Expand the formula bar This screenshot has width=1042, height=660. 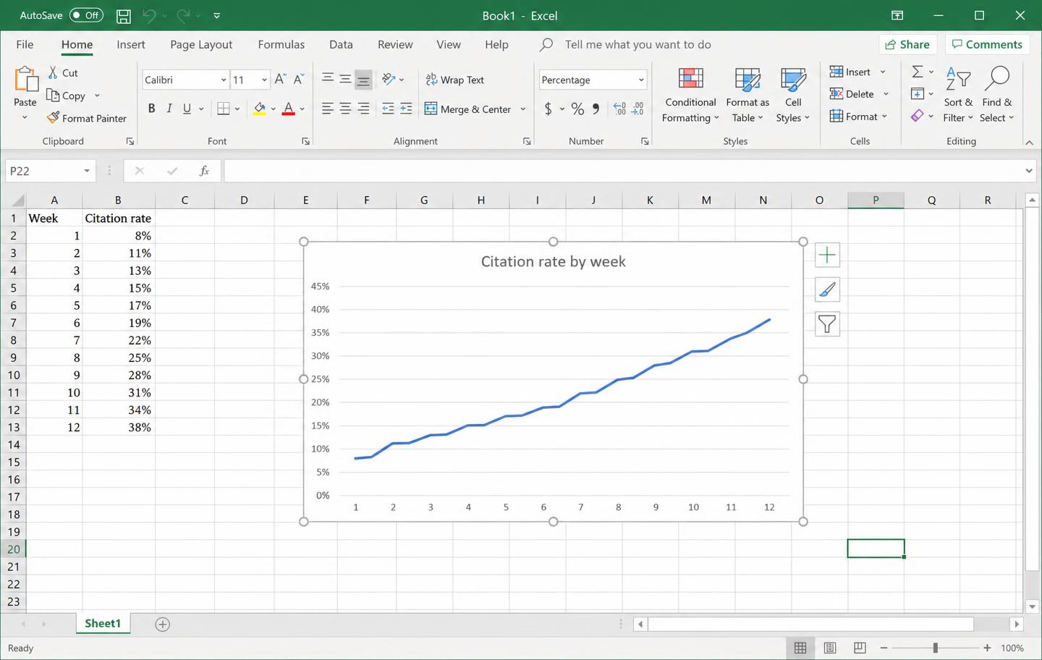pyautogui.click(x=1029, y=171)
